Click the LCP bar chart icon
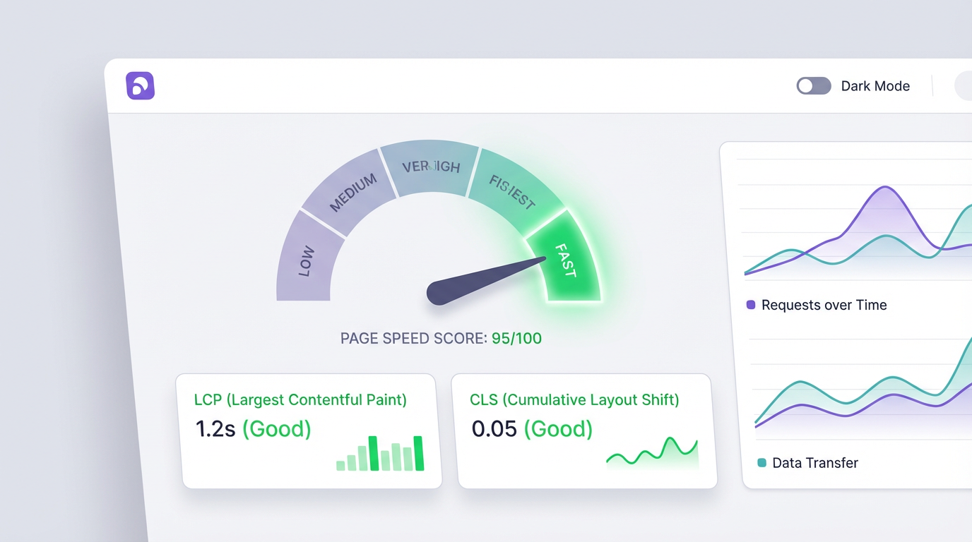This screenshot has height=542, width=972. [380, 453]
